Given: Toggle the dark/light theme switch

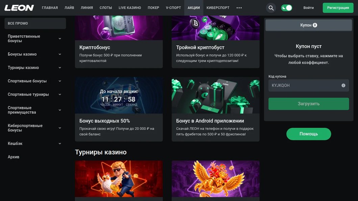Looking at the screenshot, I should 286,8.
